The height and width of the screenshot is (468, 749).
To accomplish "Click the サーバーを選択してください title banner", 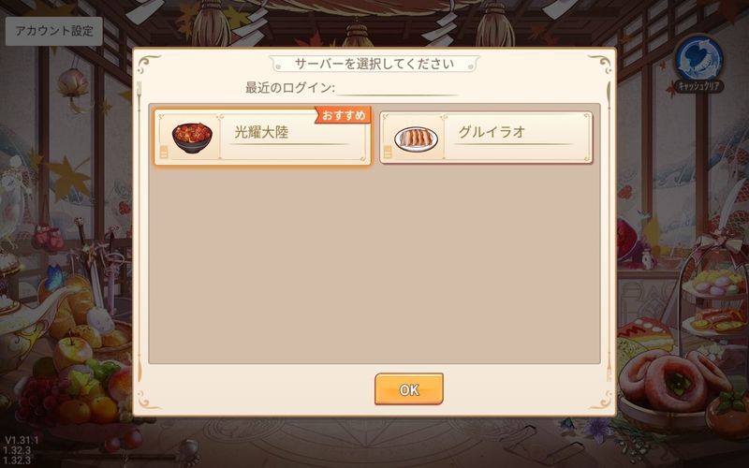I will tap(374, 64).
